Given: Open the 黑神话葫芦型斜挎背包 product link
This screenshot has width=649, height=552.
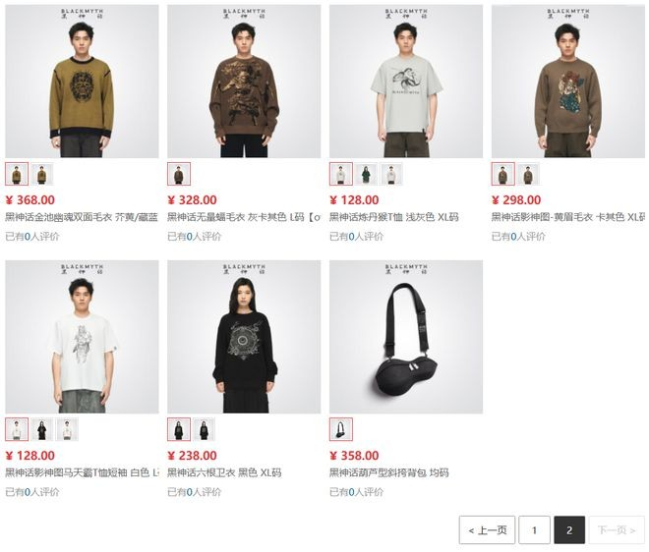Looking at the screenshot, I should point(389,472).
